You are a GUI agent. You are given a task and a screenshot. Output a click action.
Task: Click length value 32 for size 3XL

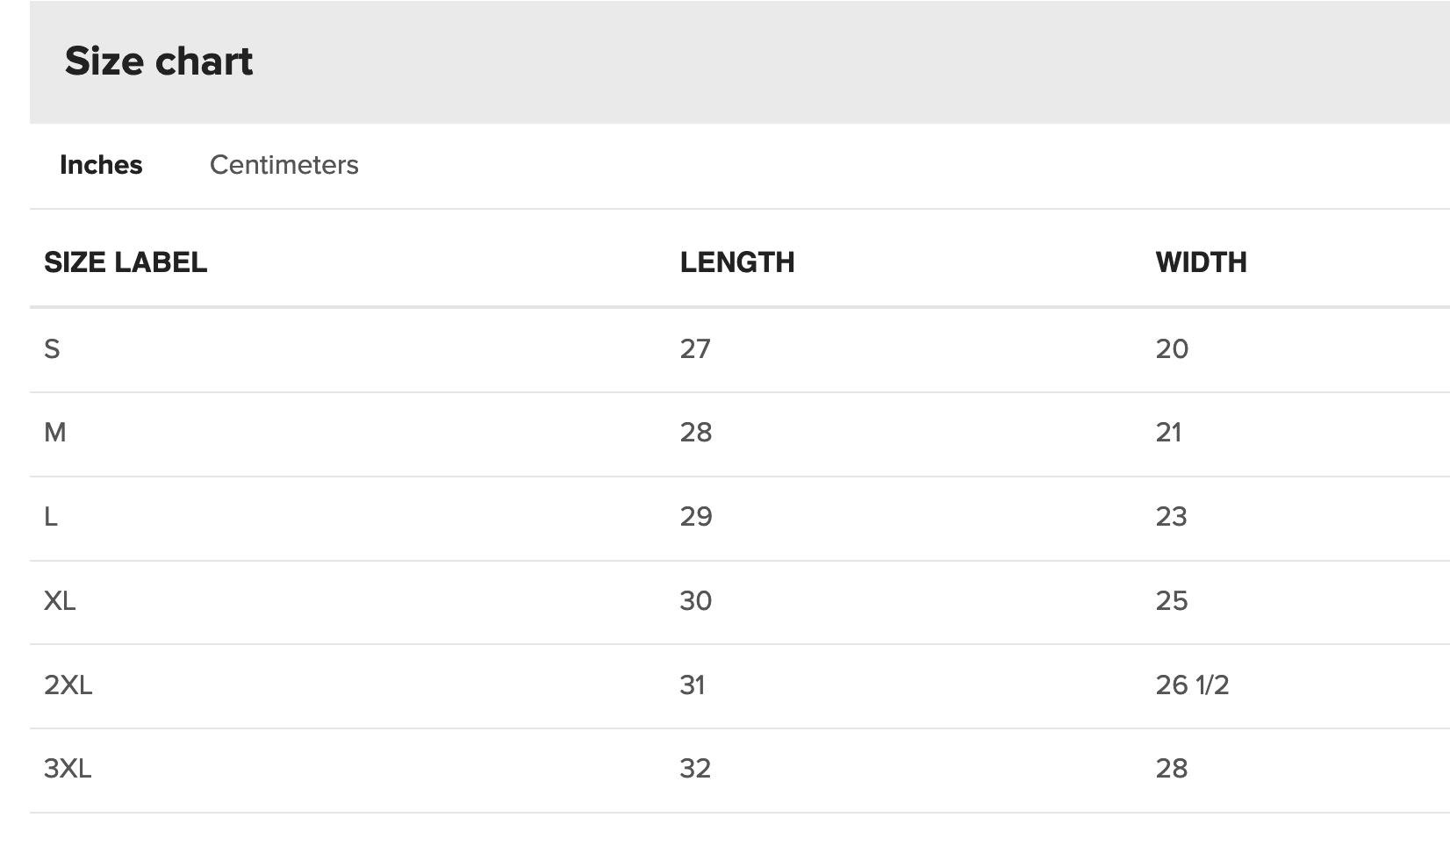click(x=695, y=769)
